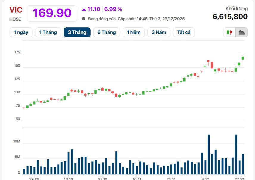The height and width of the screenshot is (180, 255).
Task: Select the 1 Tháng time range
Action: (x=48, y=32)
